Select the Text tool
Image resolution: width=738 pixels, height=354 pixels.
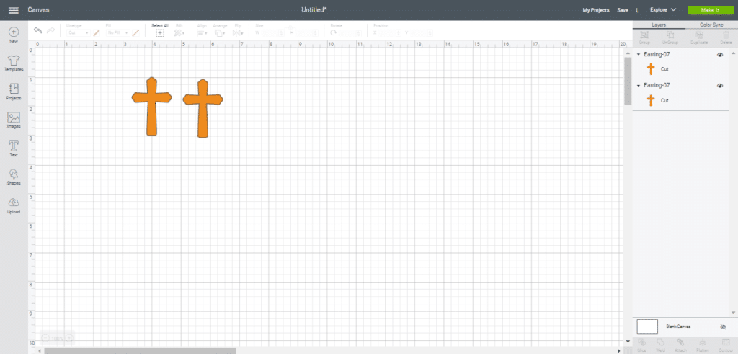click(14, 146)
